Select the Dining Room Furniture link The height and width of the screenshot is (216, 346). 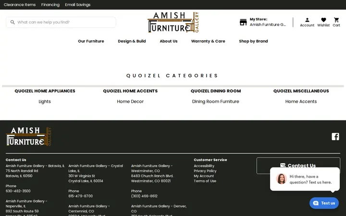click(x=216, y=102)
